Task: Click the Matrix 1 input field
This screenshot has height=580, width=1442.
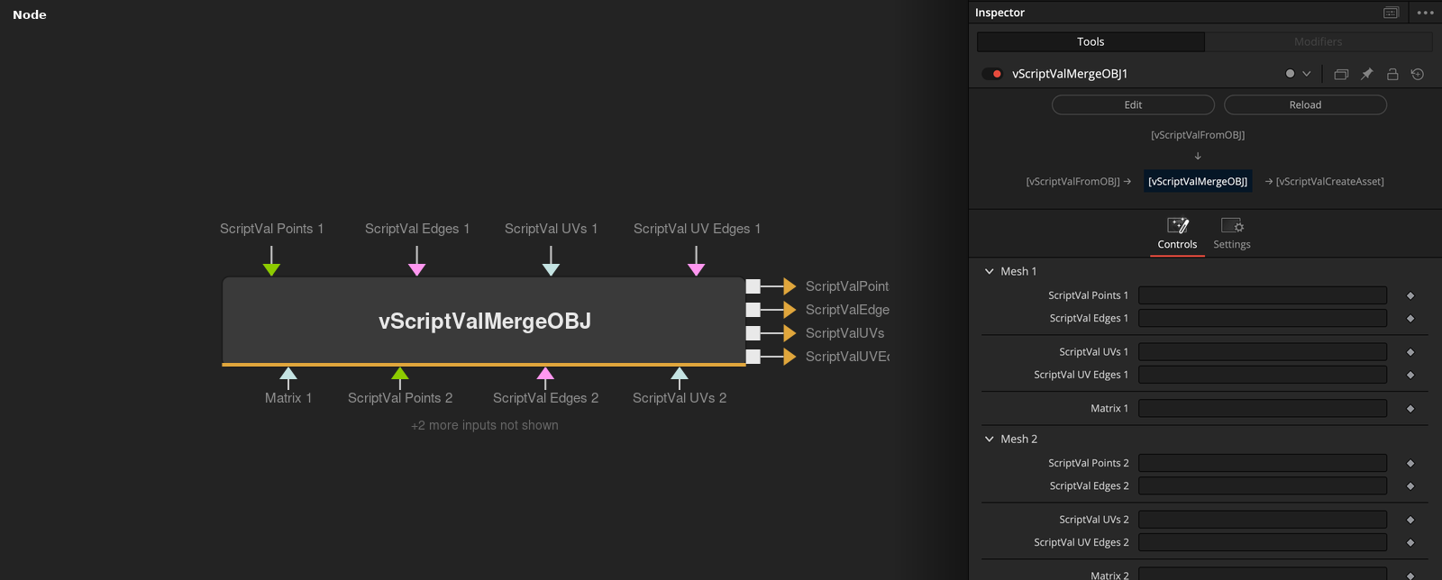Action: pyautogui.click(x=1263, y=409)
